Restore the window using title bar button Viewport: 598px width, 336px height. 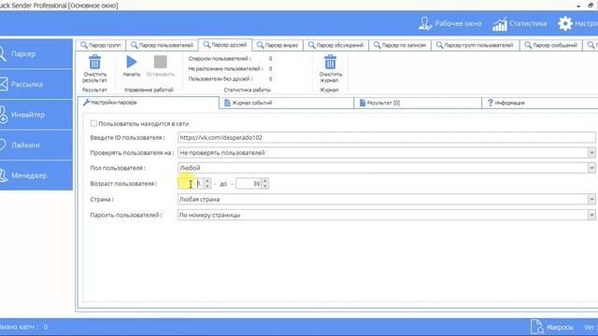591,6
